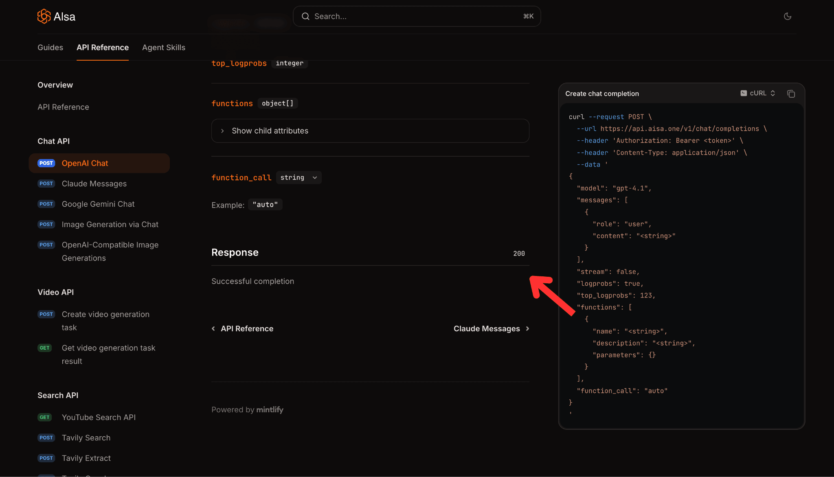This screenshot has height=477, width=834.
Task: Go to next page Claude Messages
Action: point(492,328)
